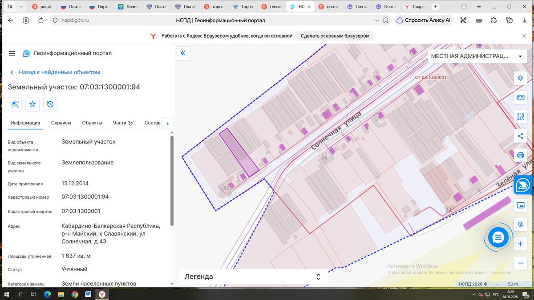Click Сделать основным браузером button
The width and height of the screenshot is (534, 300).
point(335,36)
